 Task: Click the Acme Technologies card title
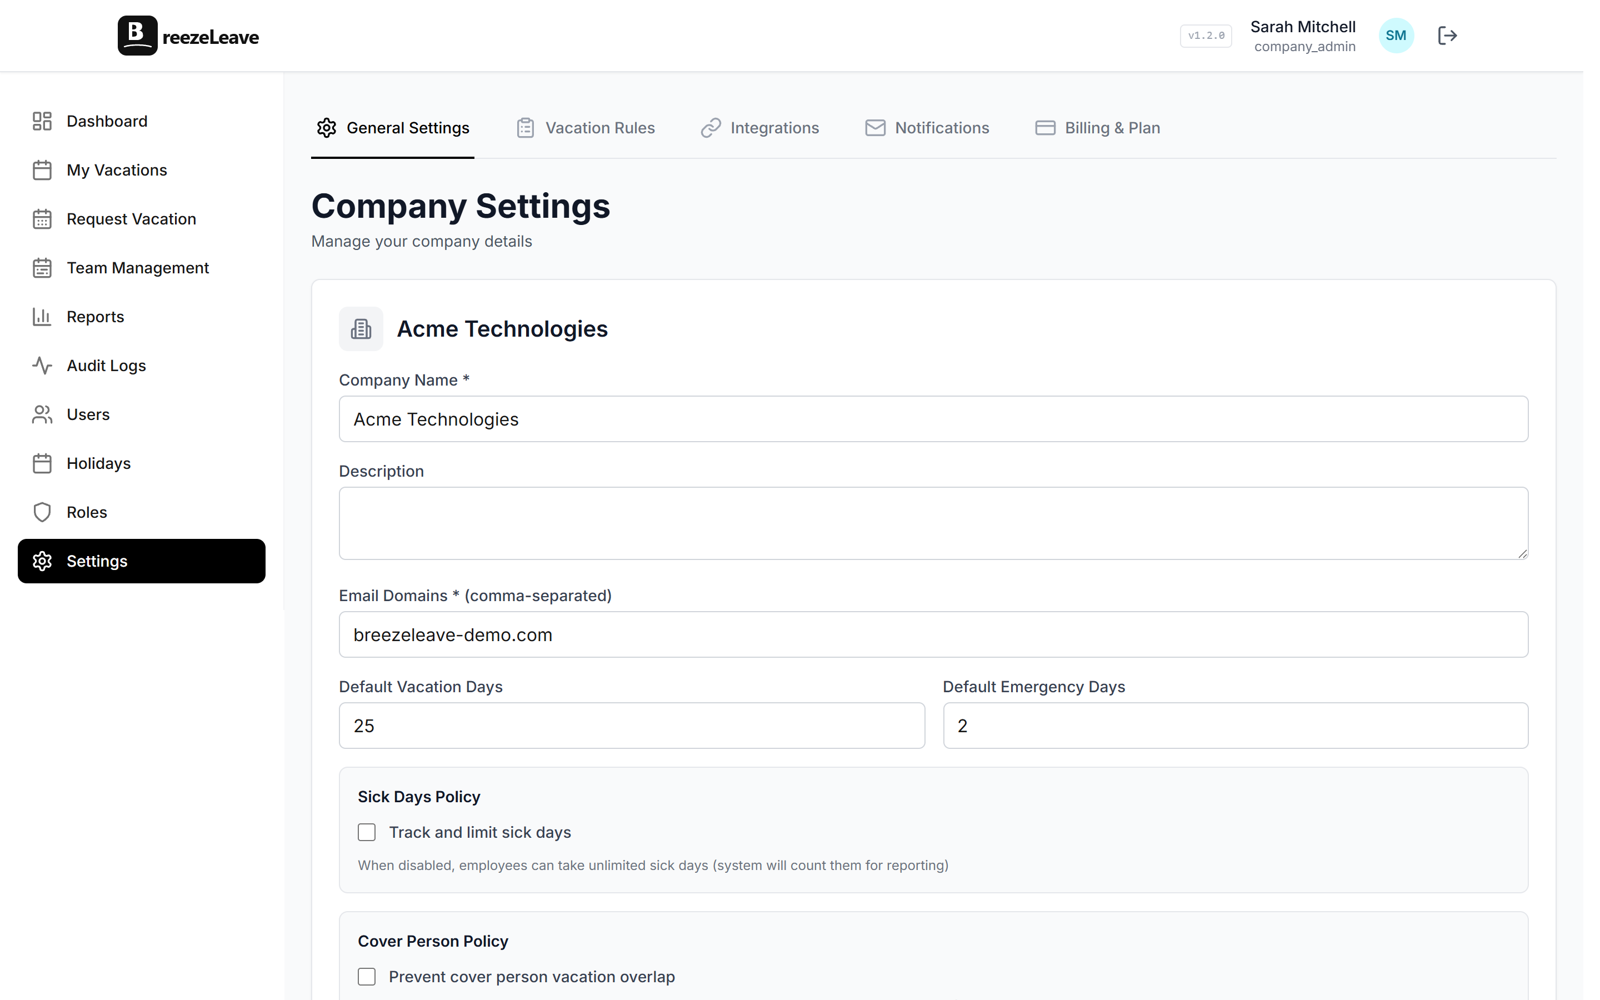(502, 329)
